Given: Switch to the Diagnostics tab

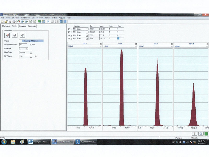Looking at the screenshot, I should [32, 26].
